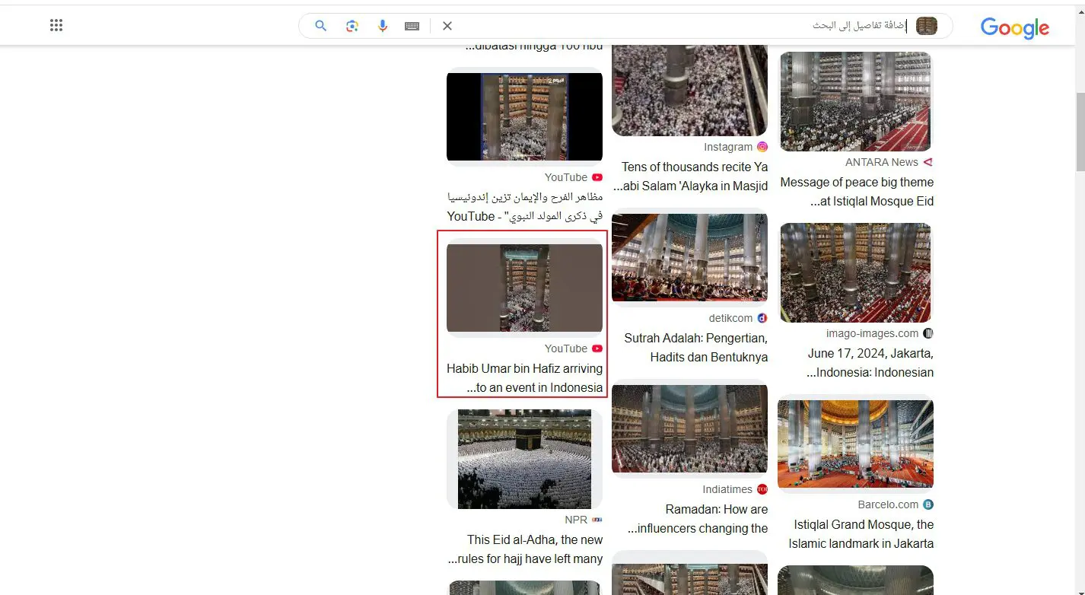Click 'YouTube' label of Habib Umar result
The image size is (1085, 595).
566,348
